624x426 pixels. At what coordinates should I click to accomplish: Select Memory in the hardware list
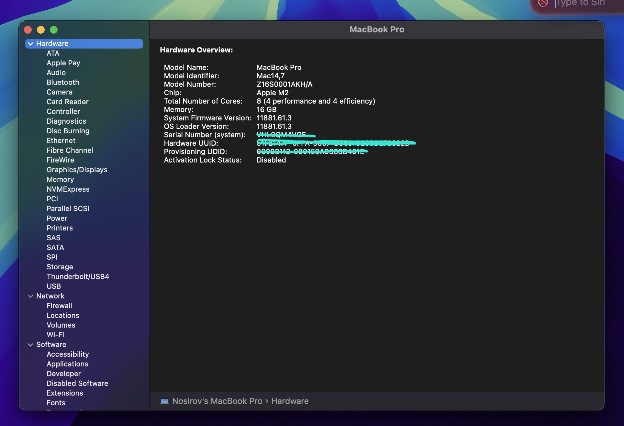(x=60, y=180)
